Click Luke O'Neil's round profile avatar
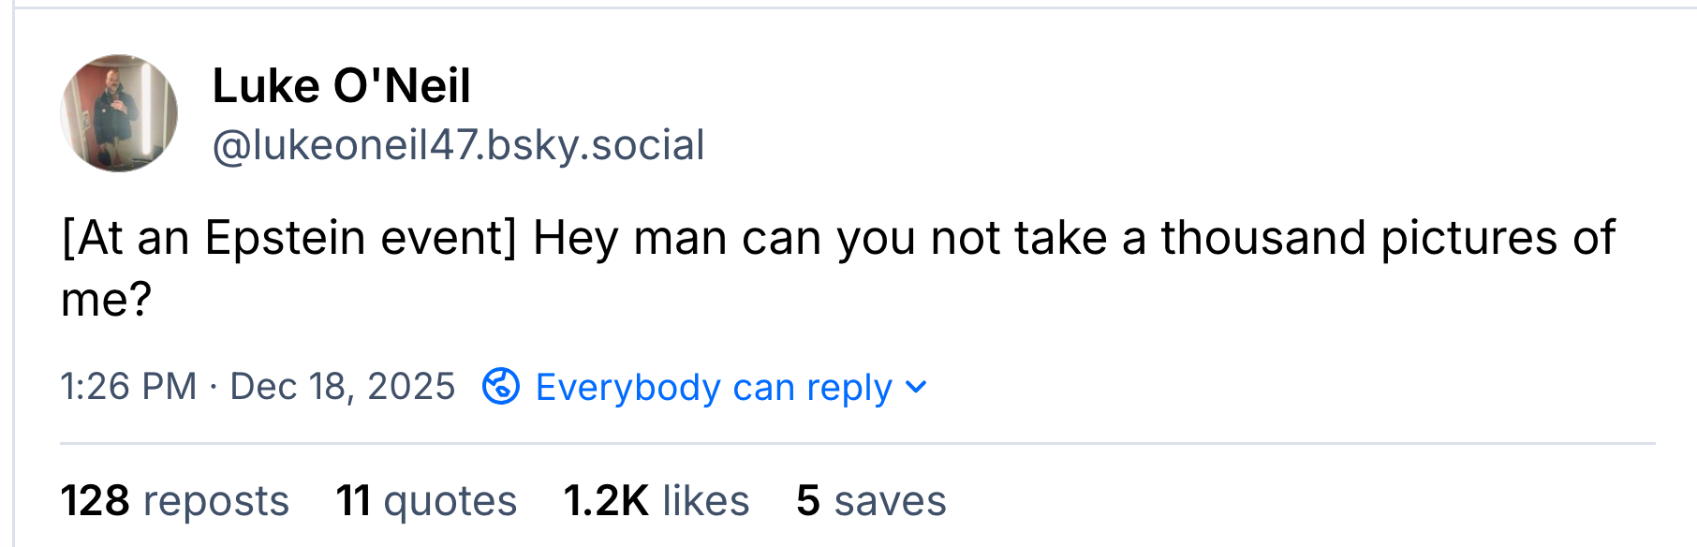1697x547 pixels. click(119, 113)
